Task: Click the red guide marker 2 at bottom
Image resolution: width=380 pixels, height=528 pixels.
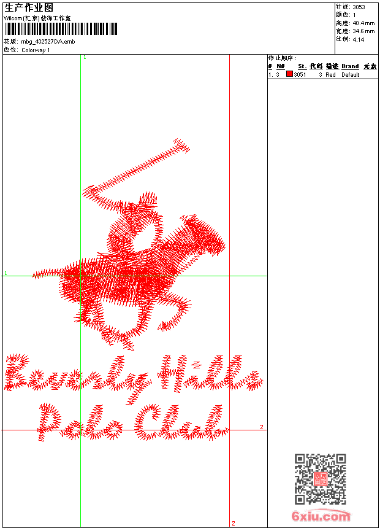Action: click(x=234, y=523)
